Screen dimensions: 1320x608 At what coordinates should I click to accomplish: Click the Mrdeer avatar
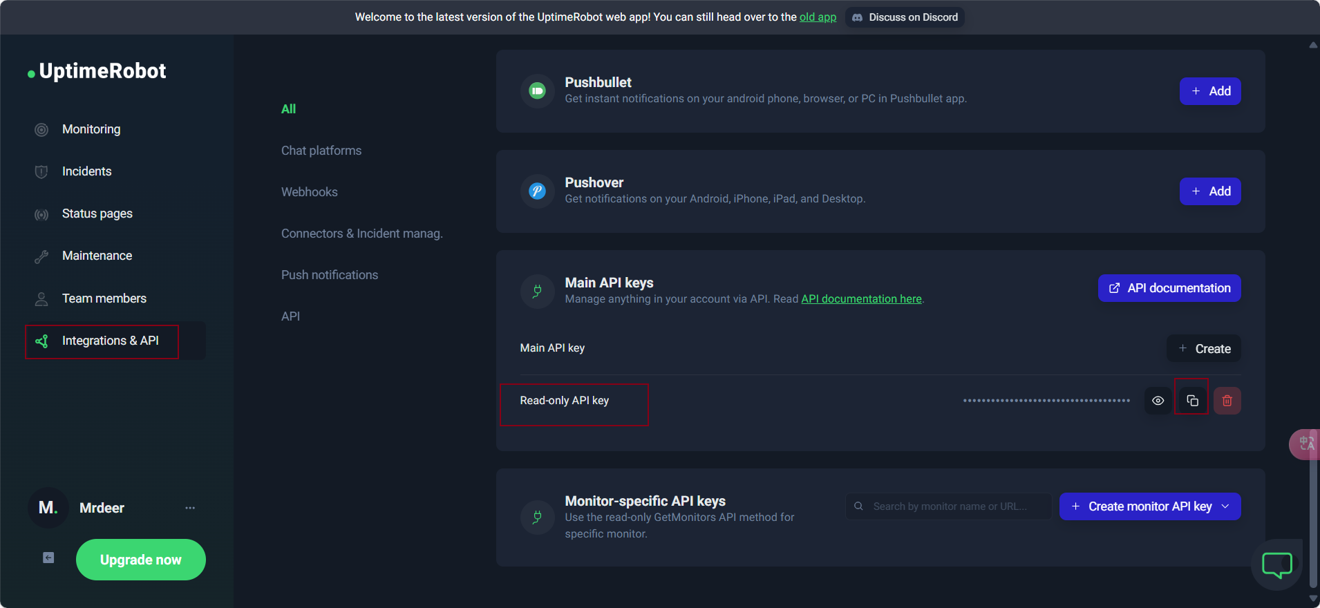click(x=48, y=508)
